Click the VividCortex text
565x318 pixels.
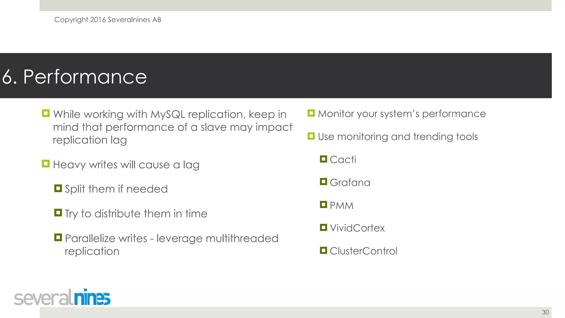[357, 228]
